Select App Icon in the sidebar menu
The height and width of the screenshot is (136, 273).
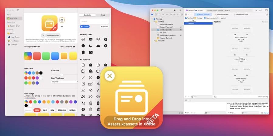click(x=15, y=19)
